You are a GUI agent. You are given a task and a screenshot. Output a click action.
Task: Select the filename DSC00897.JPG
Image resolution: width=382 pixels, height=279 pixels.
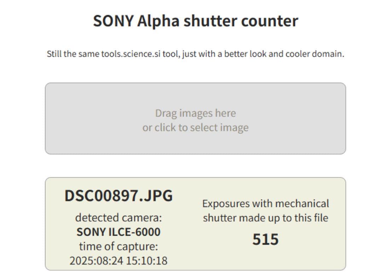tap(118, 196)
